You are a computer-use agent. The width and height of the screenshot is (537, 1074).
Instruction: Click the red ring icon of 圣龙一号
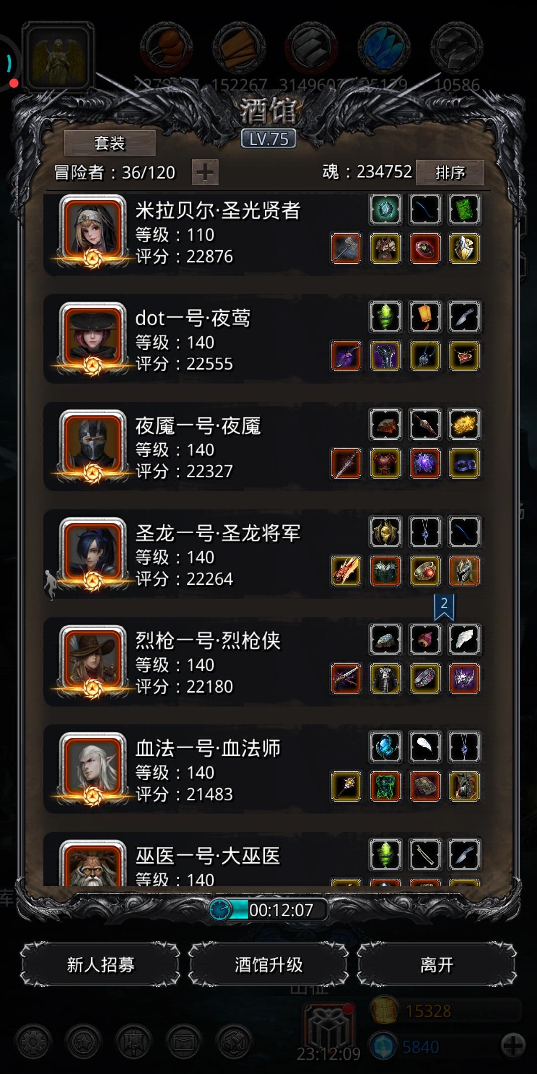(x=425, y=571)
